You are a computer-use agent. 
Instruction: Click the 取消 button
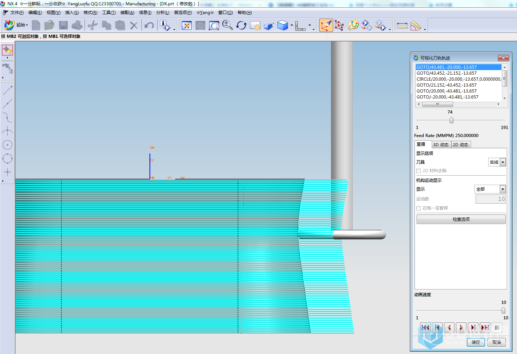coord(497,342)
